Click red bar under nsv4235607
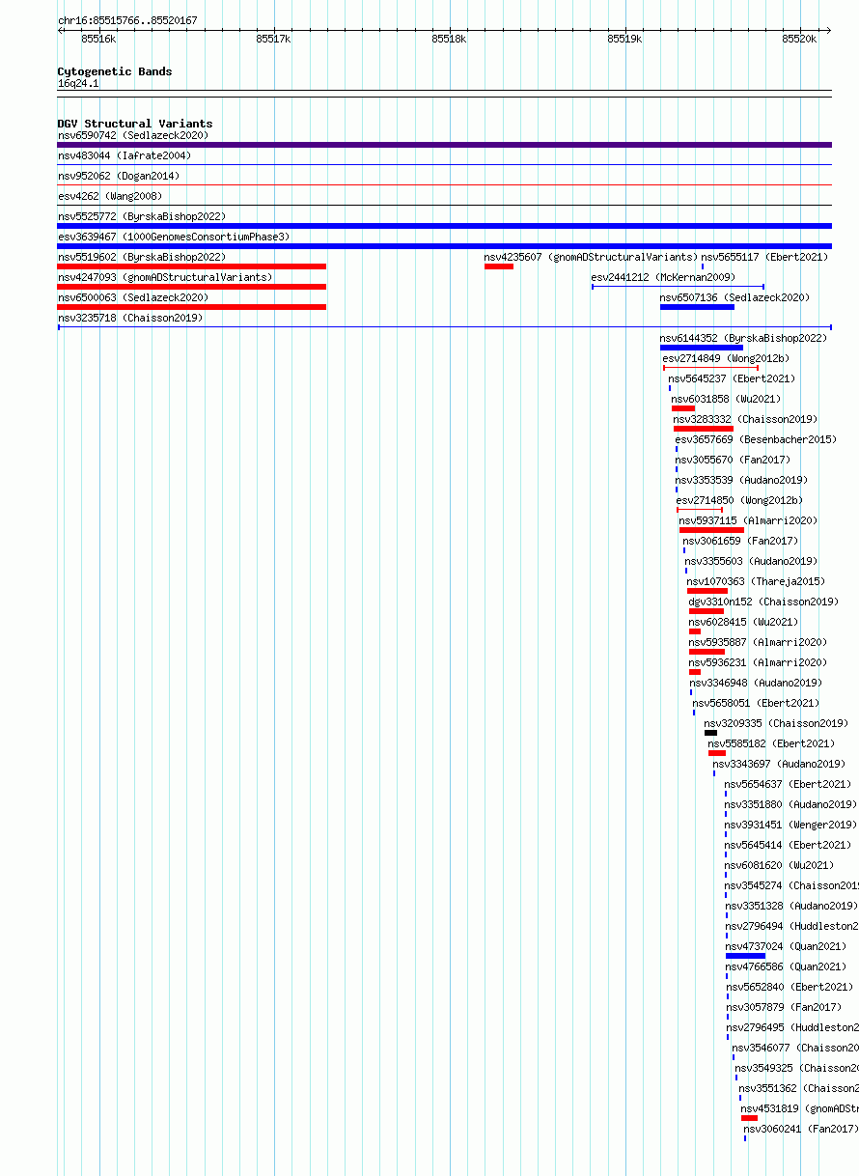The height and width of the screenshot is (1176, 859). pyautogui.click(x=499, y=266)
